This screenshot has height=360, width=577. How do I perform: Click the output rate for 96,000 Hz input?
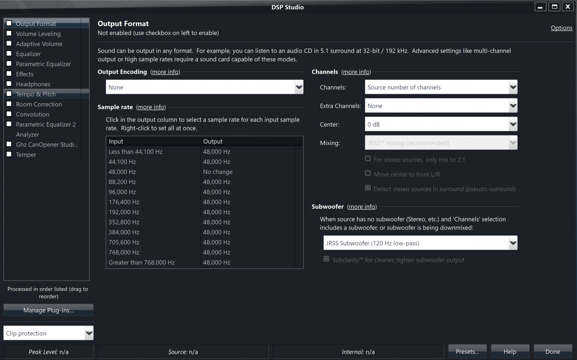[217, 192]
